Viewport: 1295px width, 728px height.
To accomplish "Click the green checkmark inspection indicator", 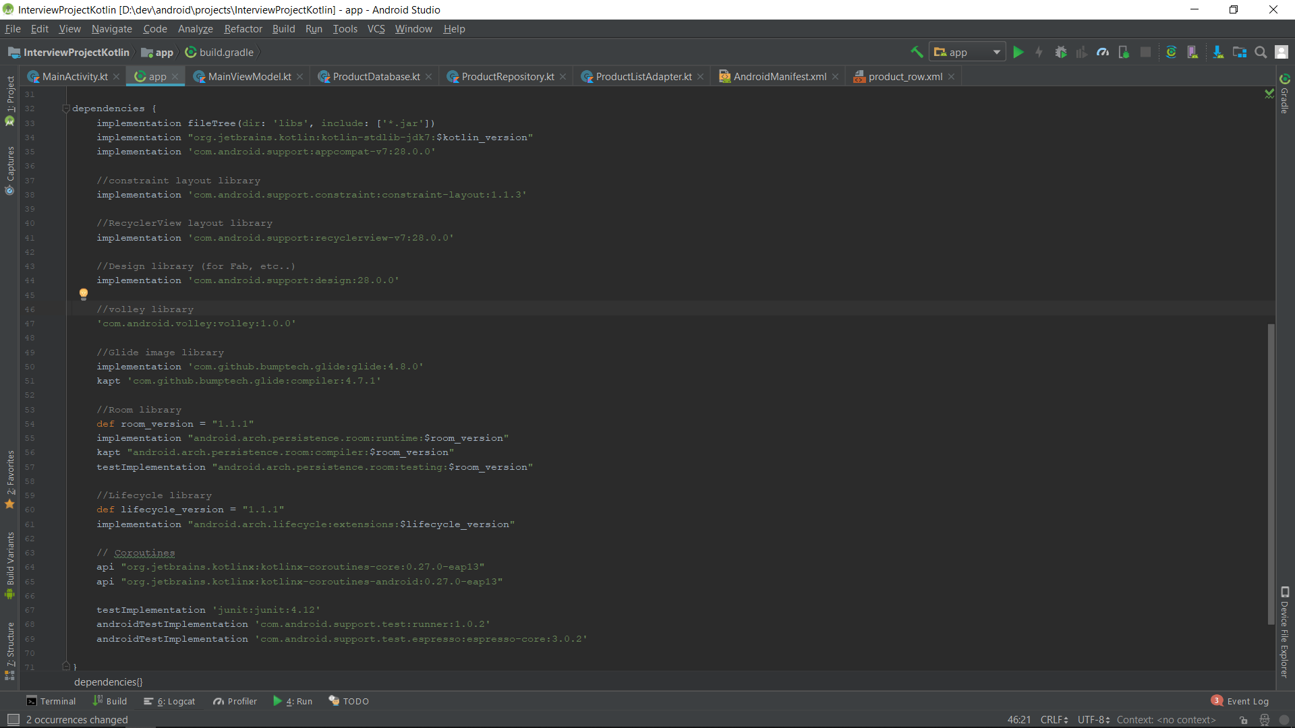I will pyautogui.click(x=1269, y=94).
